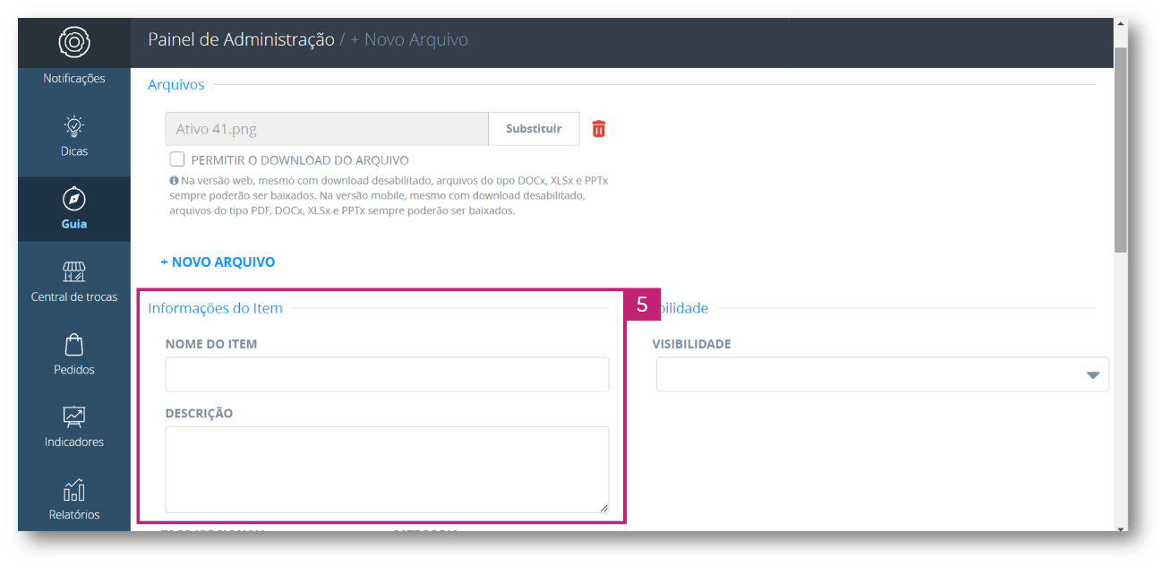This screenshot has width=1164, height=567.
Task: Click the scrollbar down arrow
Action: click(x=1120, y=529)
